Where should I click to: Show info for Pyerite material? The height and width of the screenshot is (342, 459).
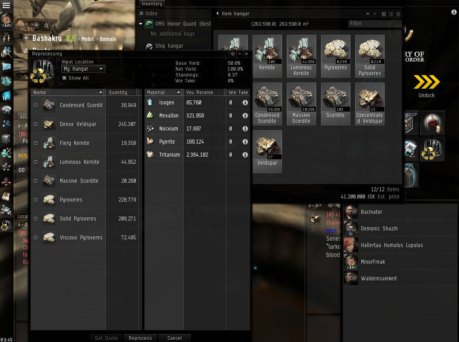[245, 142]
